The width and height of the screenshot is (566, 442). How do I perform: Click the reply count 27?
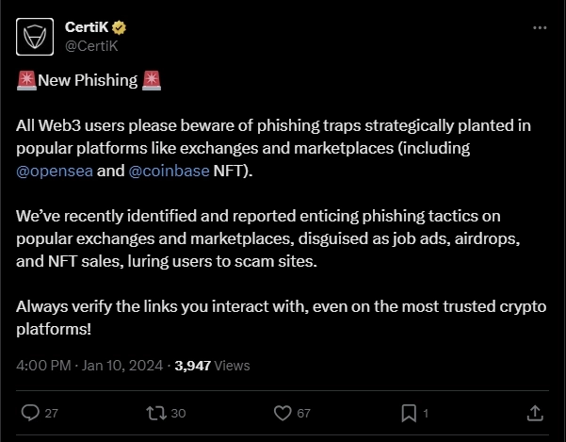pos(52,413)
